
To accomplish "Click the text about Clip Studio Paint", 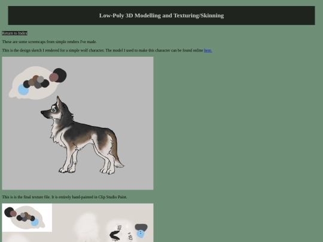I will pos(65,197).
